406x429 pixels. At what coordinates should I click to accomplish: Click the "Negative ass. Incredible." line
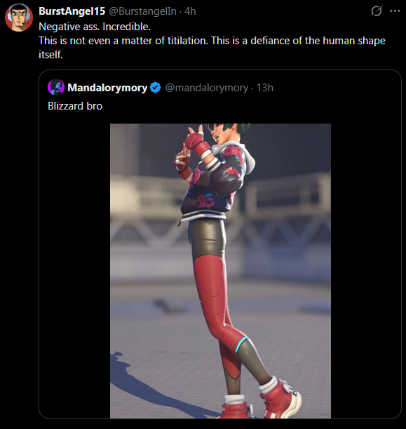pyautogui.click(x=95, y=27)
